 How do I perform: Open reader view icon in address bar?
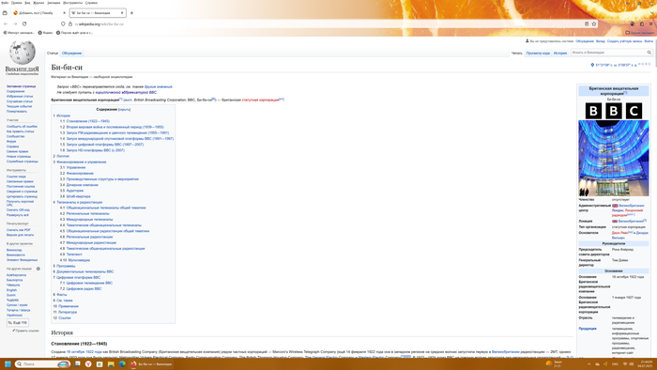coord(587,23)
